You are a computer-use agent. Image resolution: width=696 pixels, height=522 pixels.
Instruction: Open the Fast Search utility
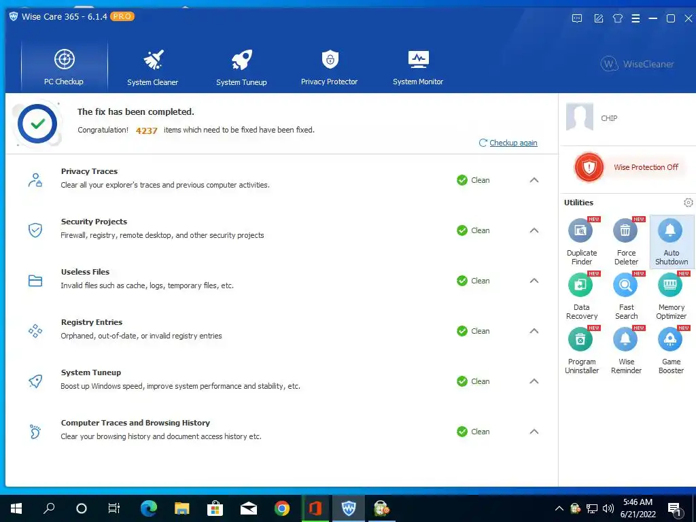[x=626, y=296]
